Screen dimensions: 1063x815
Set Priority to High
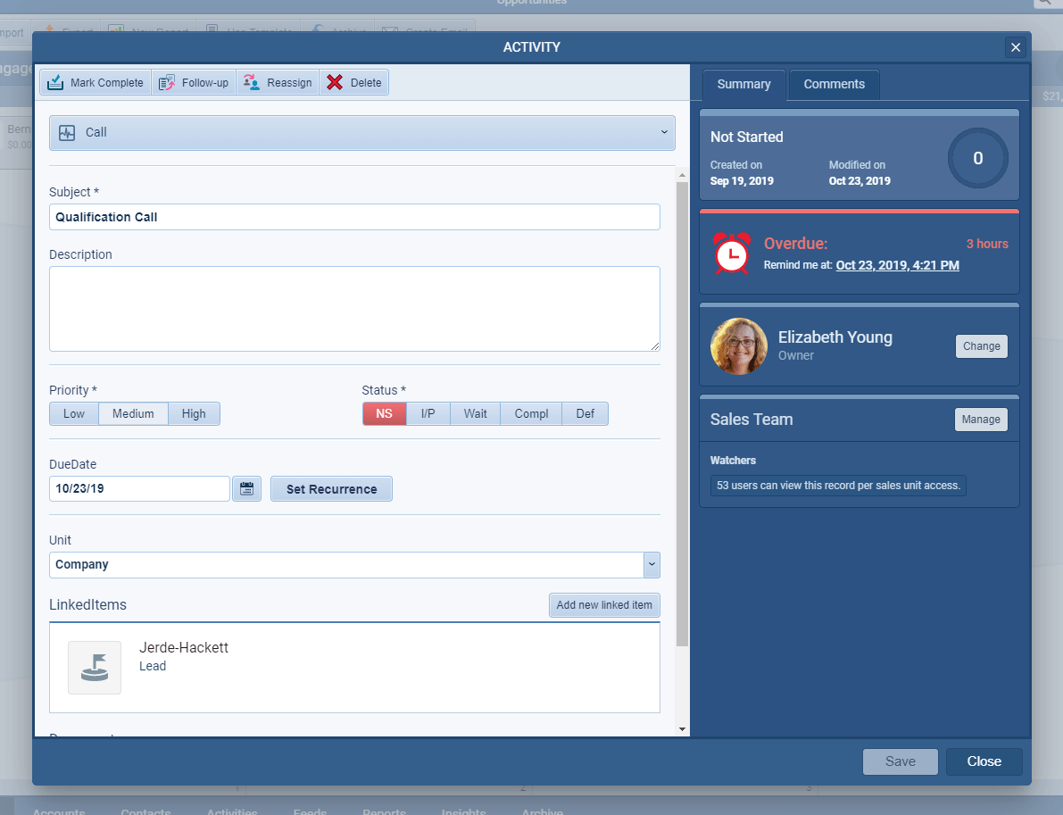tap(194, 413)
